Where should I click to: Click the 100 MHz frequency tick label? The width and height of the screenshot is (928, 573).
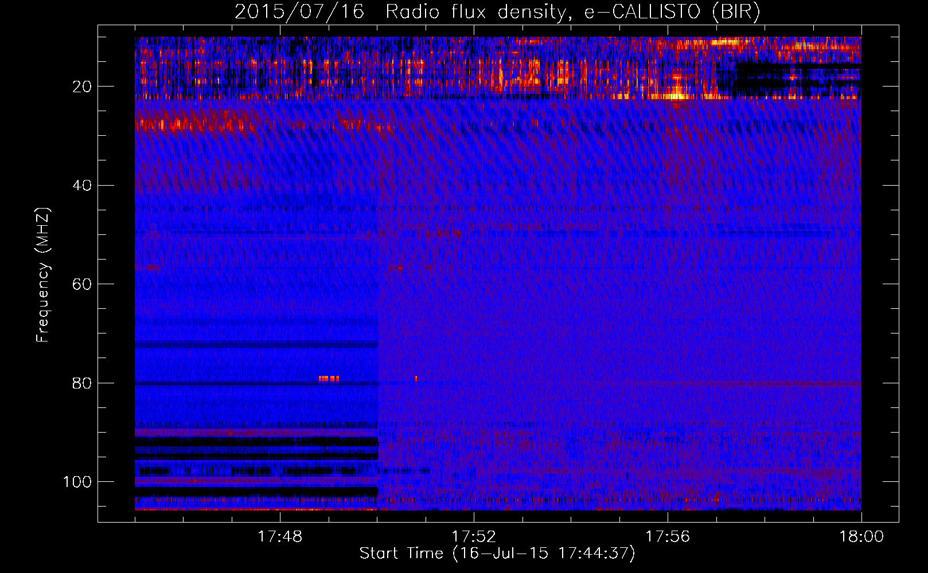[x=77, y=482]
